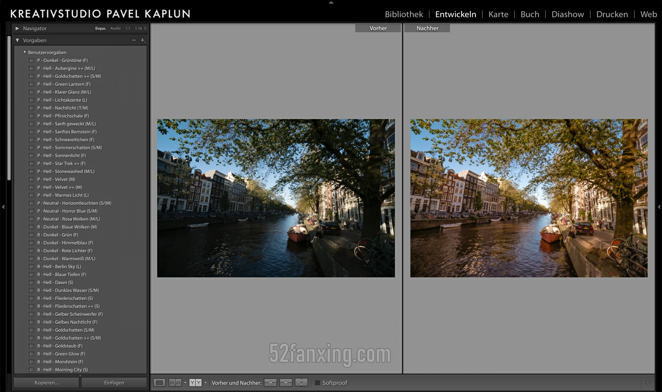Click the Einfügen button
This screenshot has height=392, width=662.
pyautogui.click(x=114, y=382)
